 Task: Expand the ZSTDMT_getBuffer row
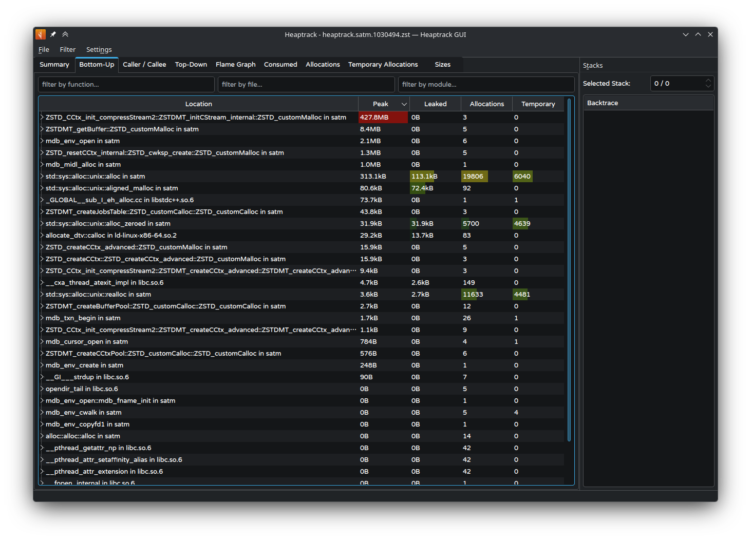(42, 129)
